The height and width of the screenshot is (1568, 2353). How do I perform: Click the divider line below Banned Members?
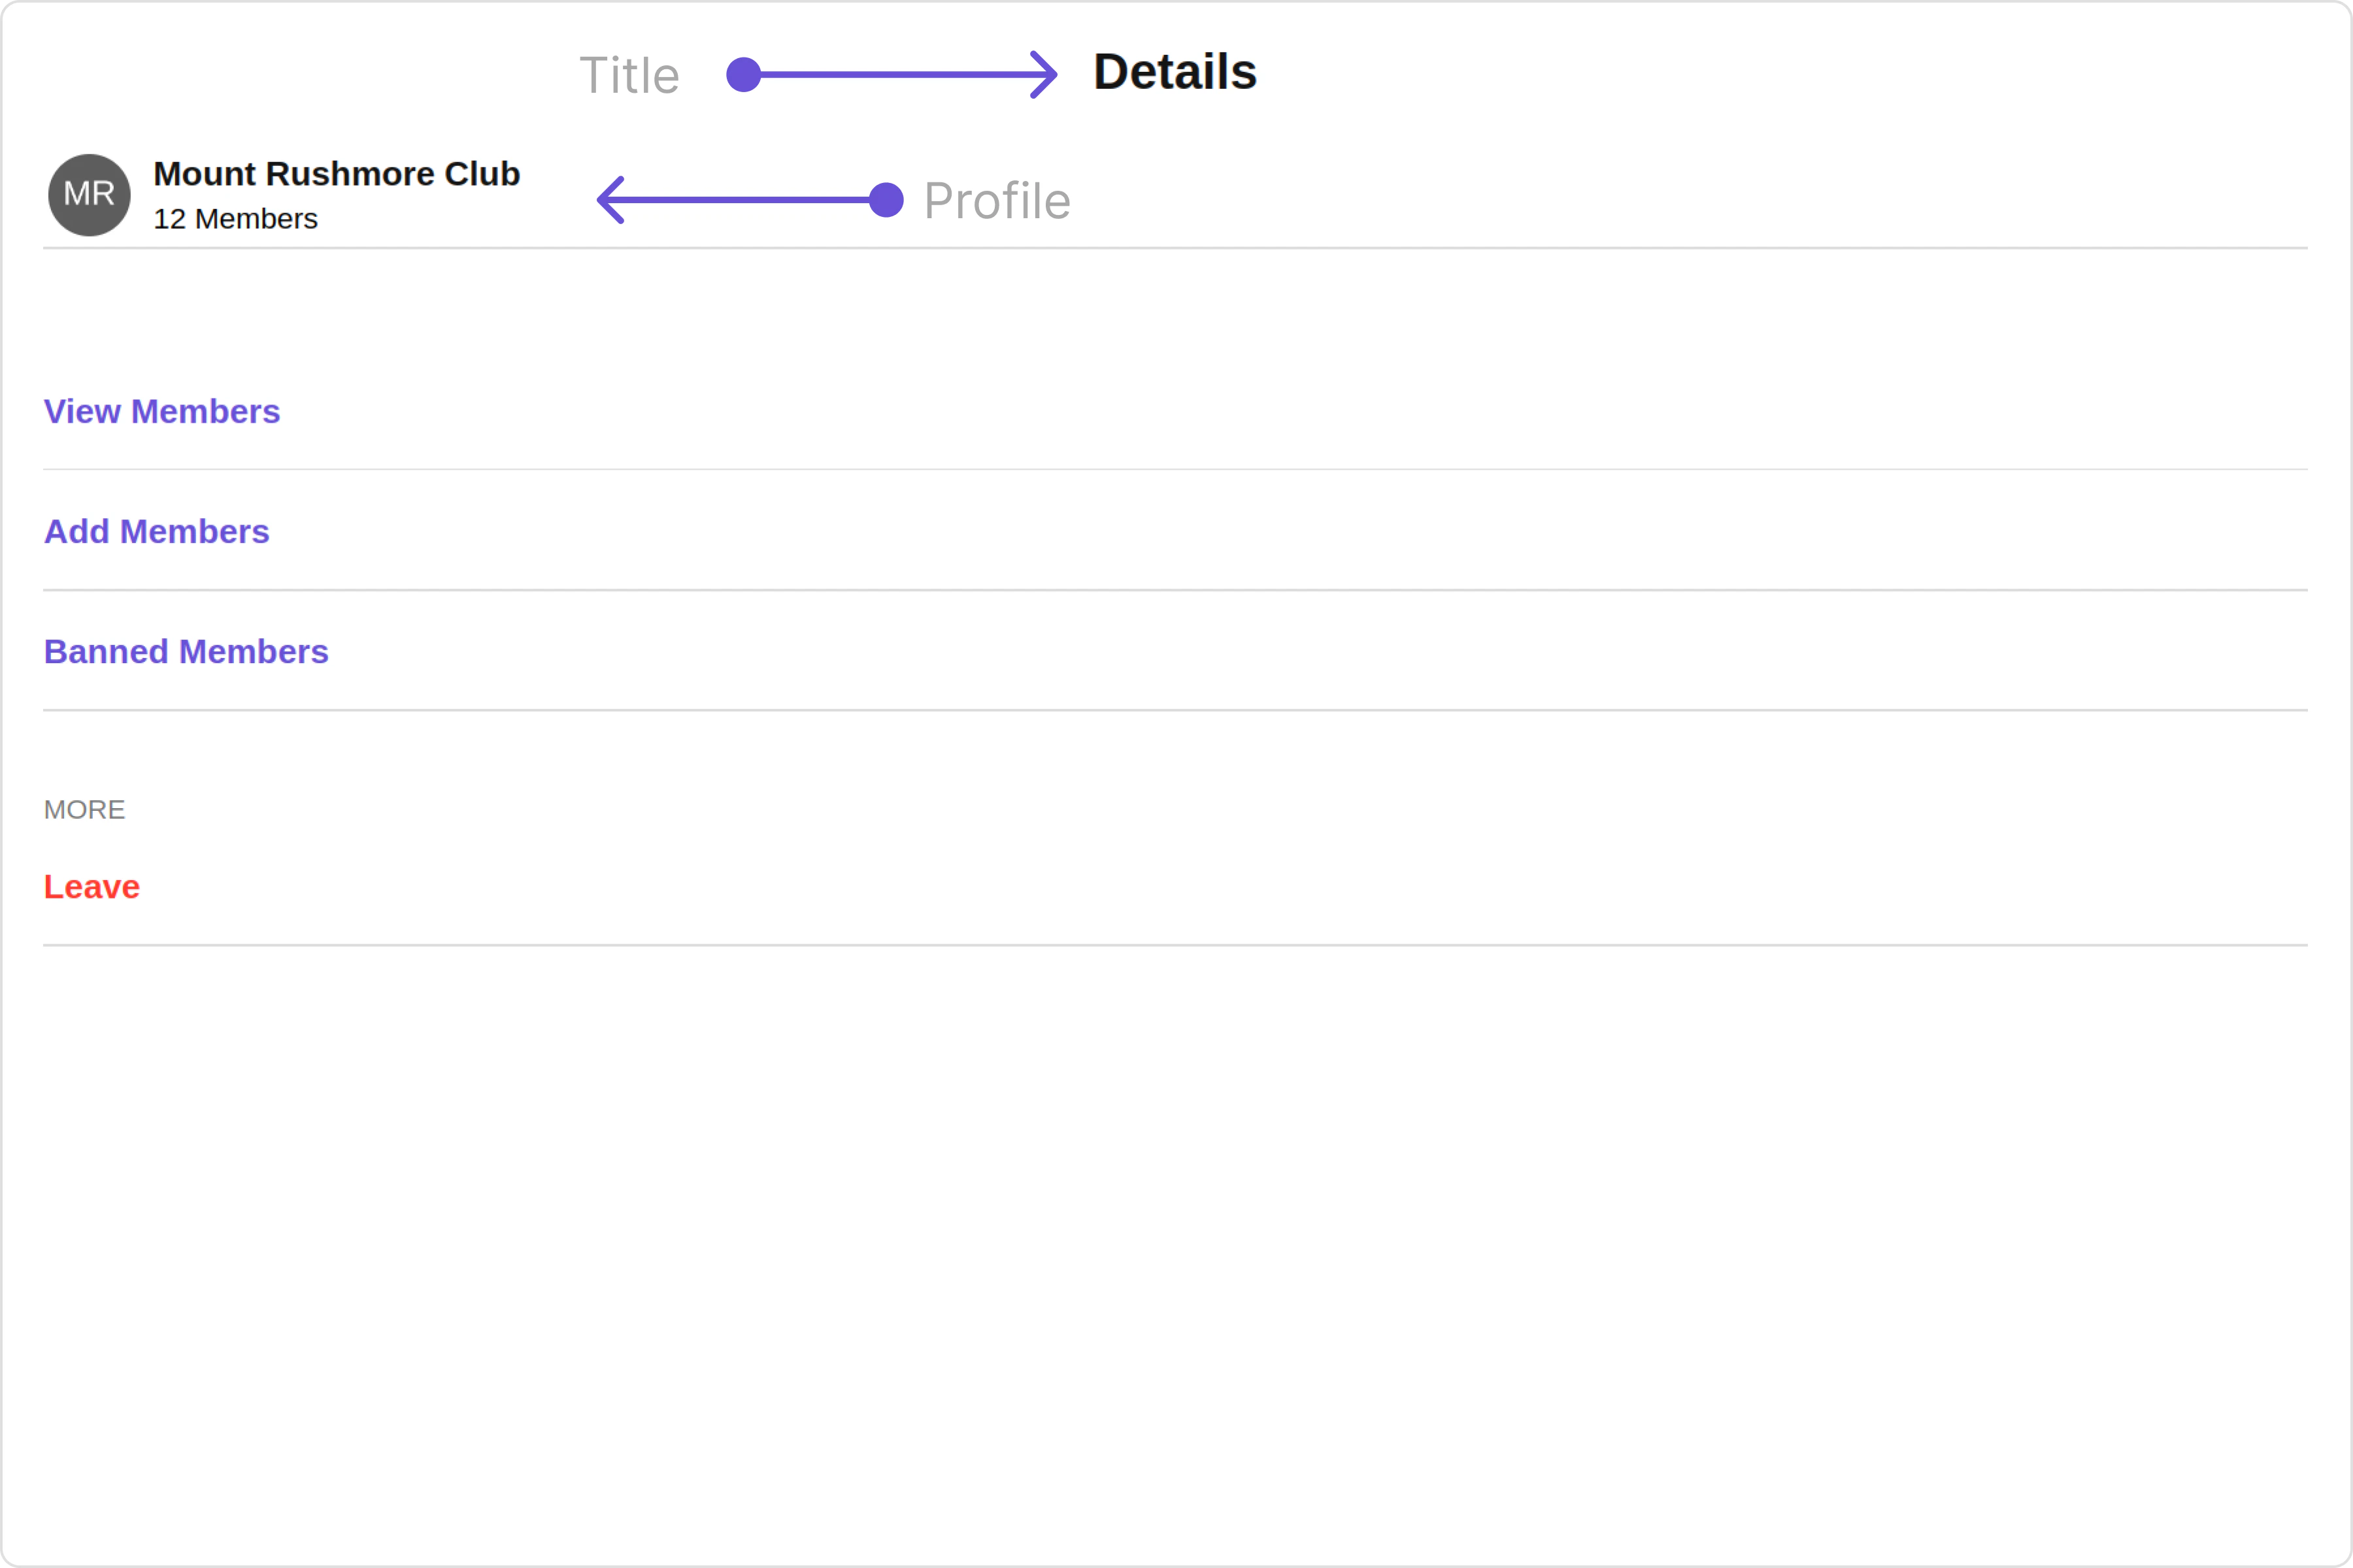coord(1175,711)
